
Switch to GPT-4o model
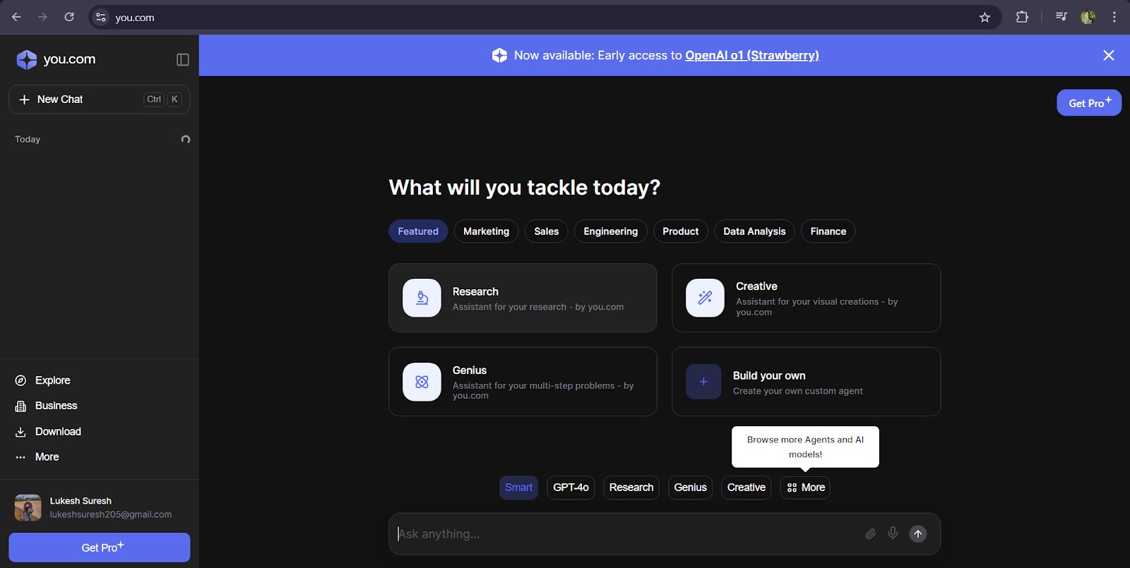pos(571,488)
